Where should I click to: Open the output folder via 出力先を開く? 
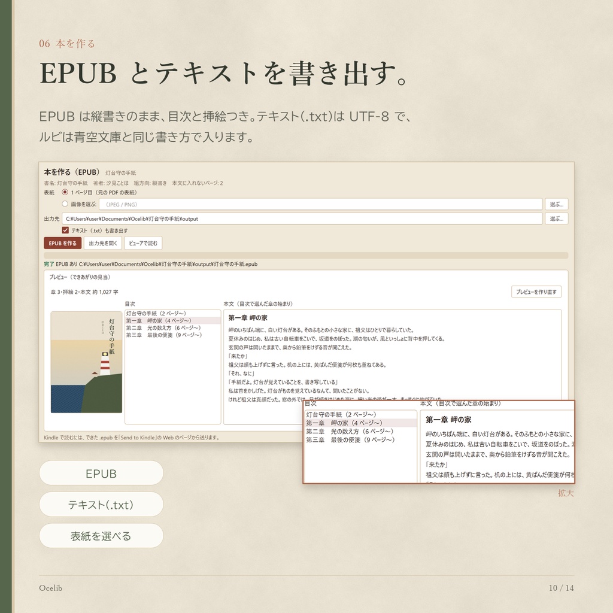(103, 243)
